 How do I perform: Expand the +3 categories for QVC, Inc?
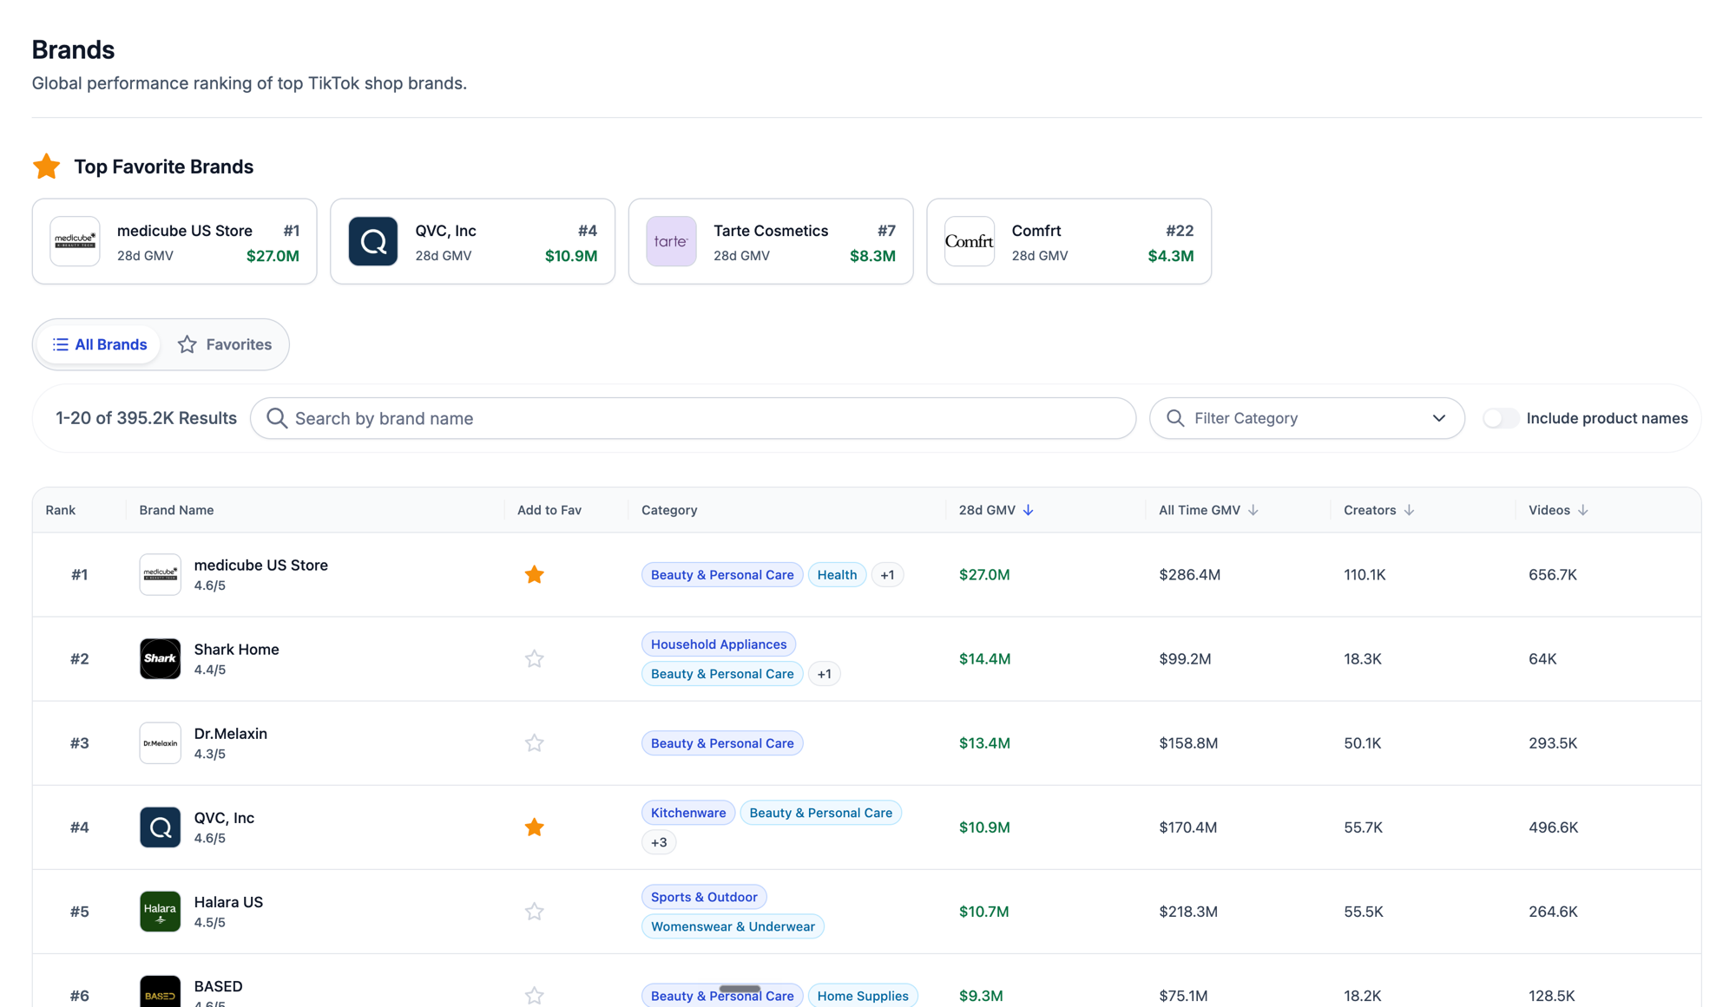click(x=659, y=841)
